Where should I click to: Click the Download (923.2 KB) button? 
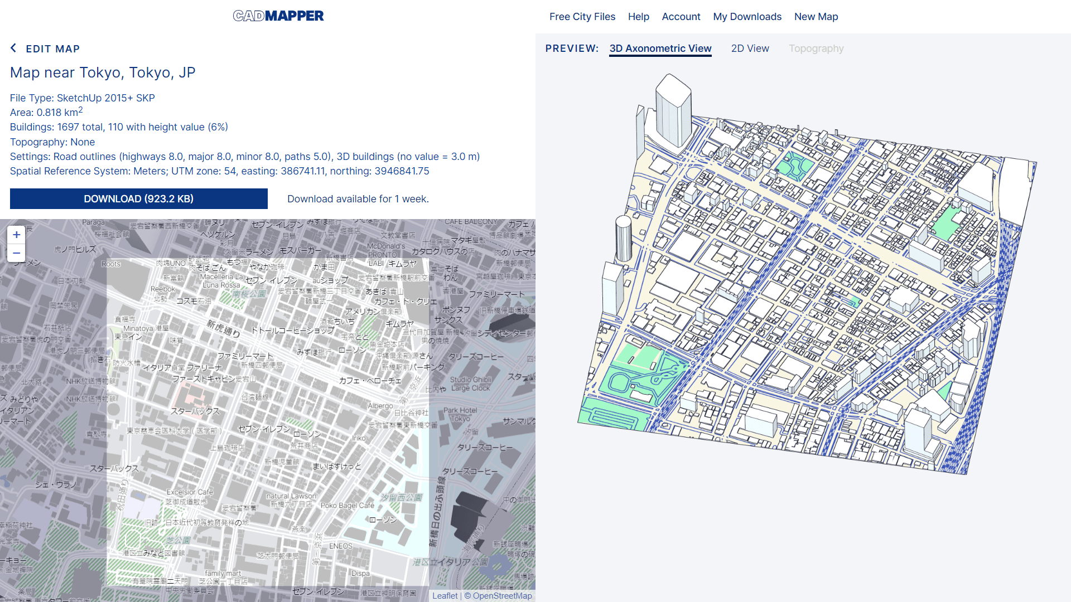tap(138, 199)
